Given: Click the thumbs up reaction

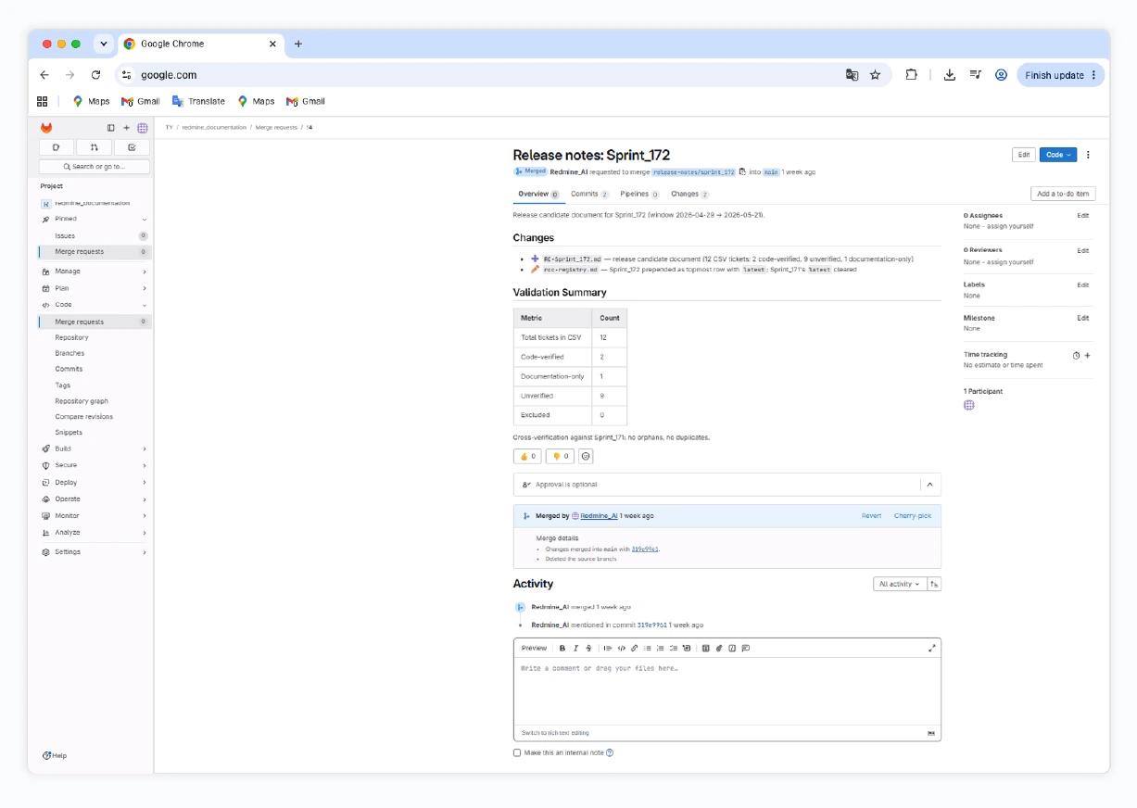Looking at the screenshot, I should (527, 456).
